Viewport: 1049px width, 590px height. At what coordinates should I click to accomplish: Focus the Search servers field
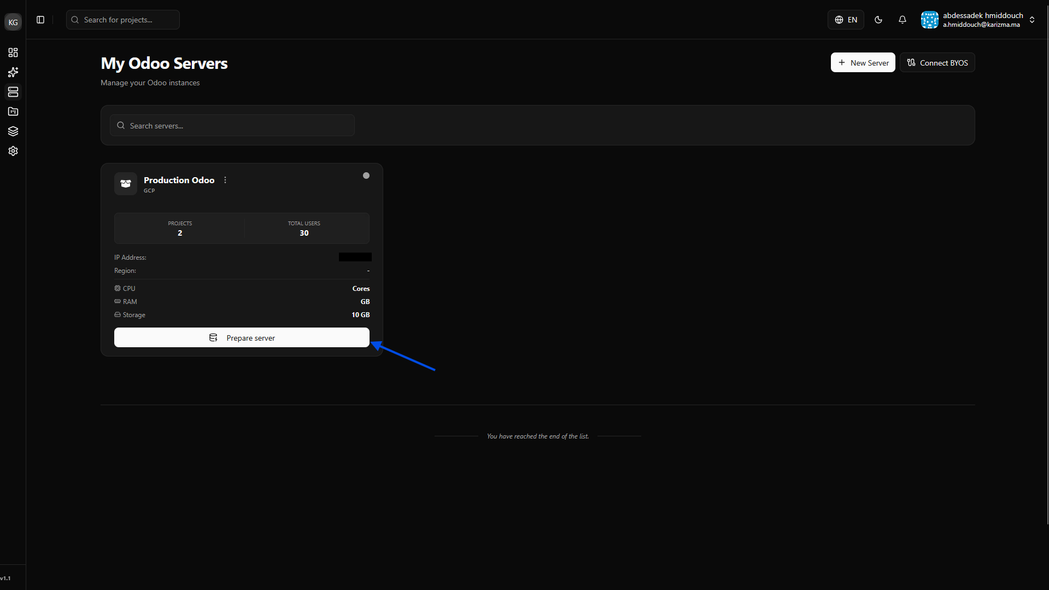click(x=232, y=125)
